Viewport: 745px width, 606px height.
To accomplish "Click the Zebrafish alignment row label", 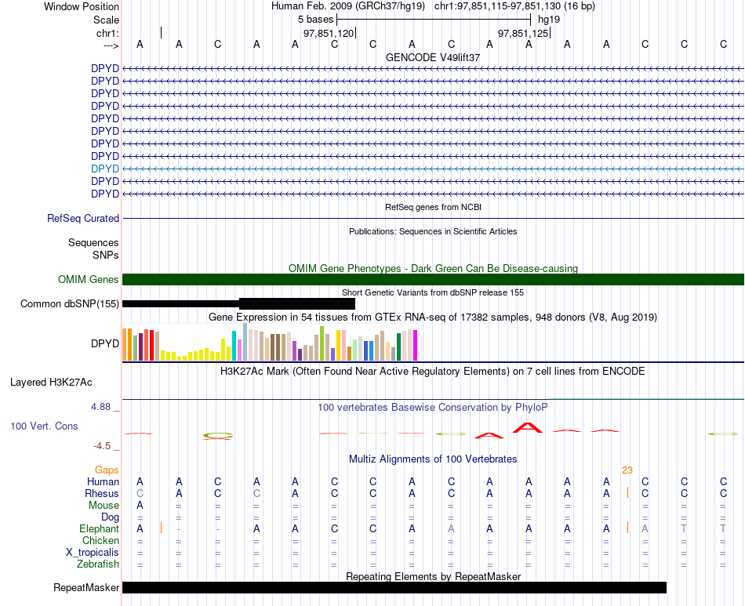I will pos(98,564).
